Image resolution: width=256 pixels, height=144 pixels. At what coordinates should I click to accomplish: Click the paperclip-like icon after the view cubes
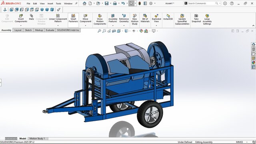point(59,10)
